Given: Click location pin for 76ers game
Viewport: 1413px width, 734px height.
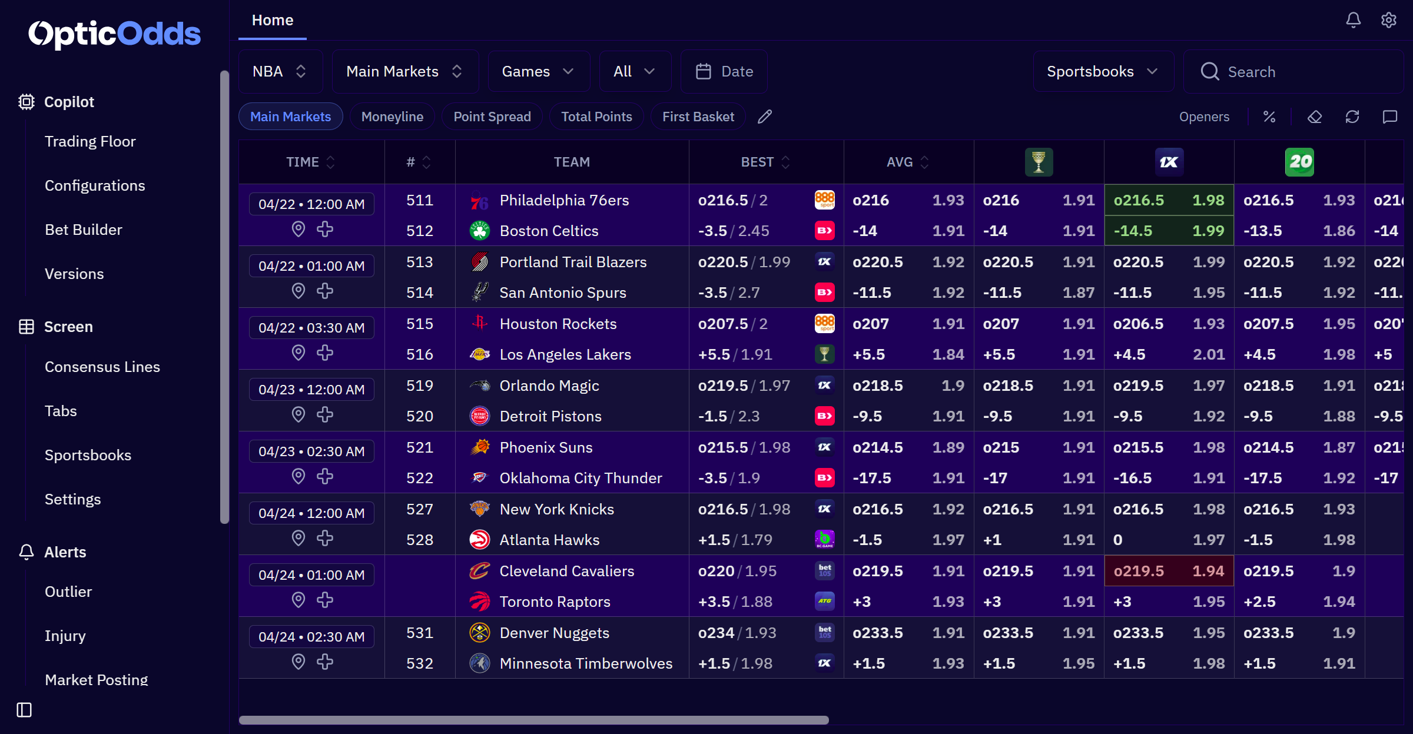Looking at the screenshot, I should pos(298,229).
